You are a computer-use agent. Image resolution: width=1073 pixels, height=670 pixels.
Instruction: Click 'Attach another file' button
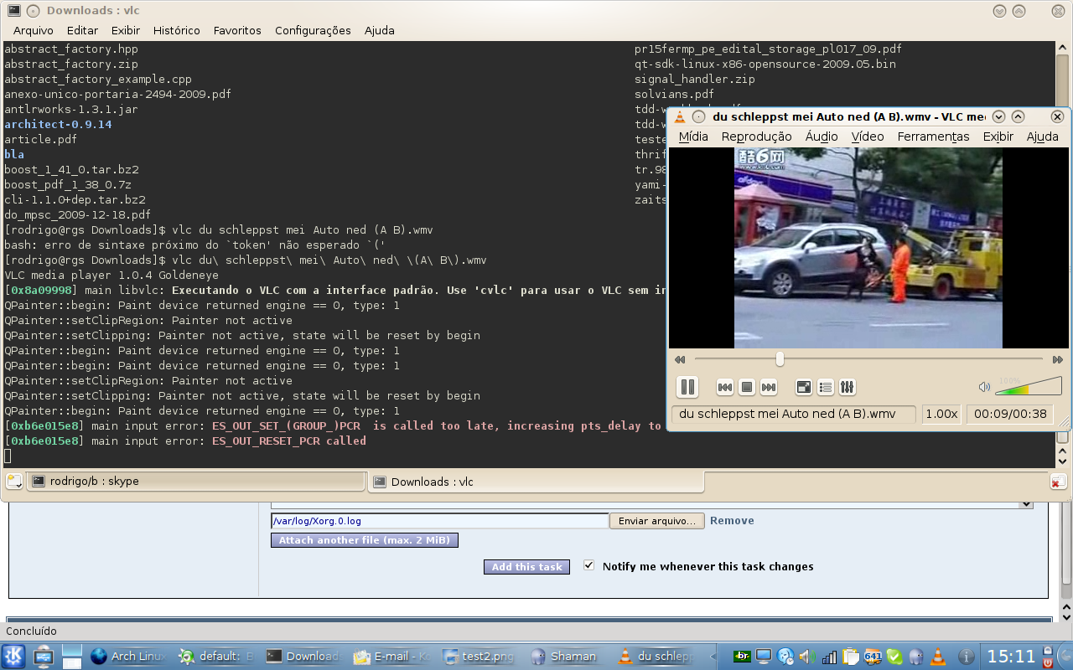[x=365, y=540]
